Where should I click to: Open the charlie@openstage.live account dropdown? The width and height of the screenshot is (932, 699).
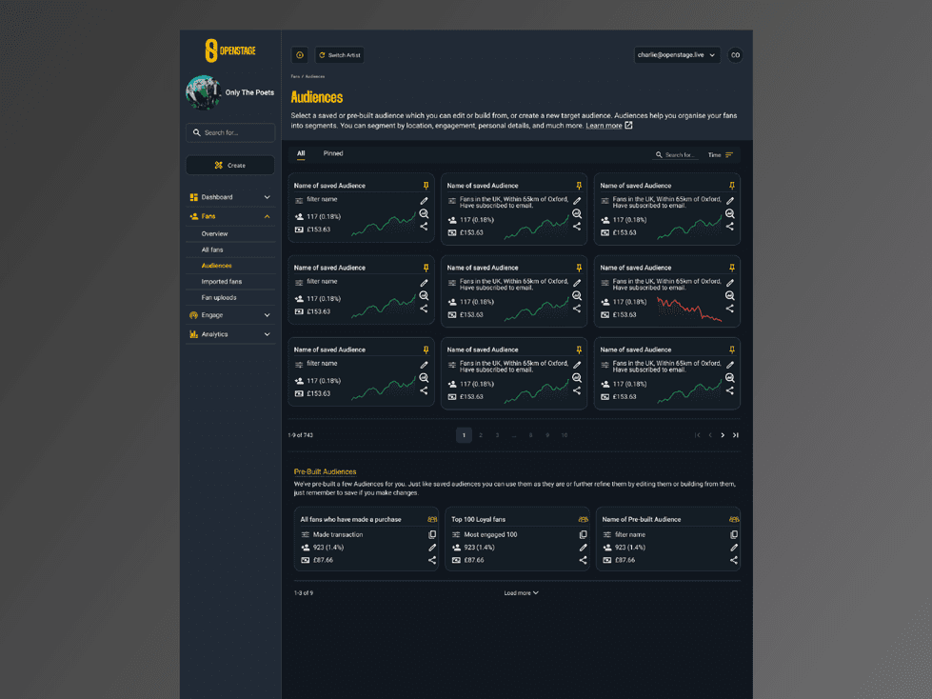[677, 54]
